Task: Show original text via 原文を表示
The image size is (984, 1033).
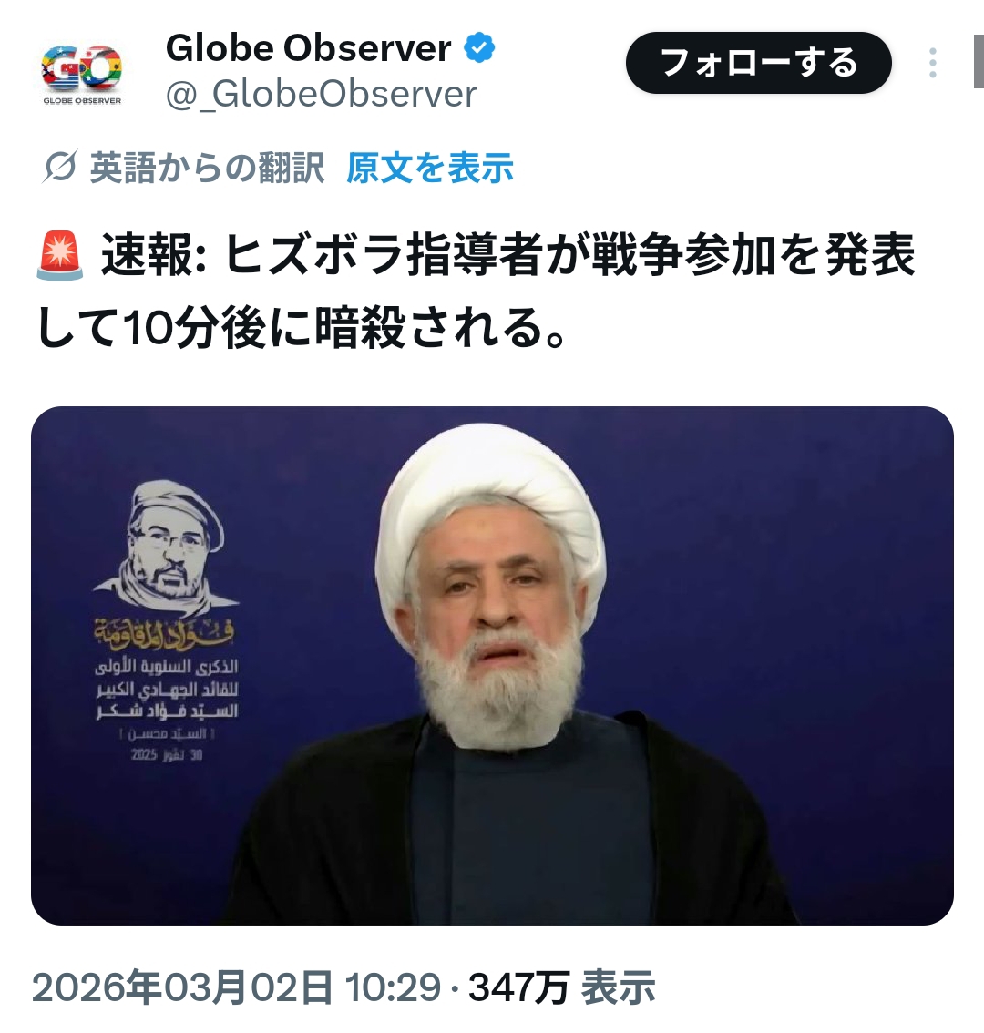Action: pyautogui.click(x=430, y=168)
